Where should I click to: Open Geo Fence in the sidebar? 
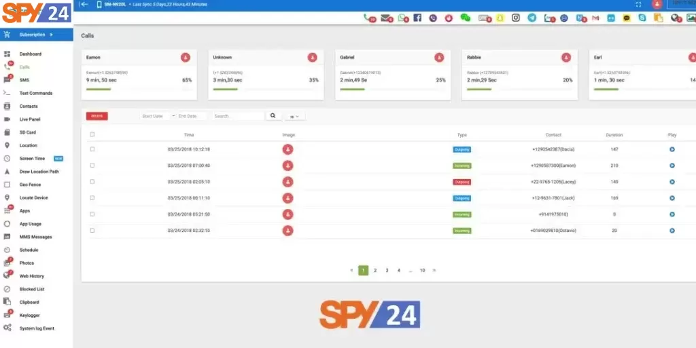tap(30, 185)
